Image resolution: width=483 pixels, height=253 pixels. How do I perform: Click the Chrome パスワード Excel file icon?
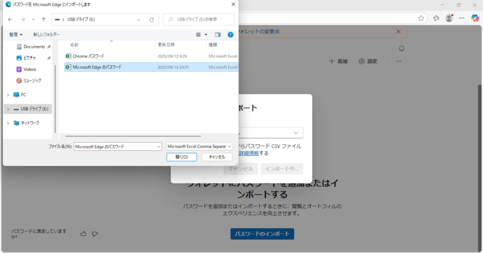68,56
